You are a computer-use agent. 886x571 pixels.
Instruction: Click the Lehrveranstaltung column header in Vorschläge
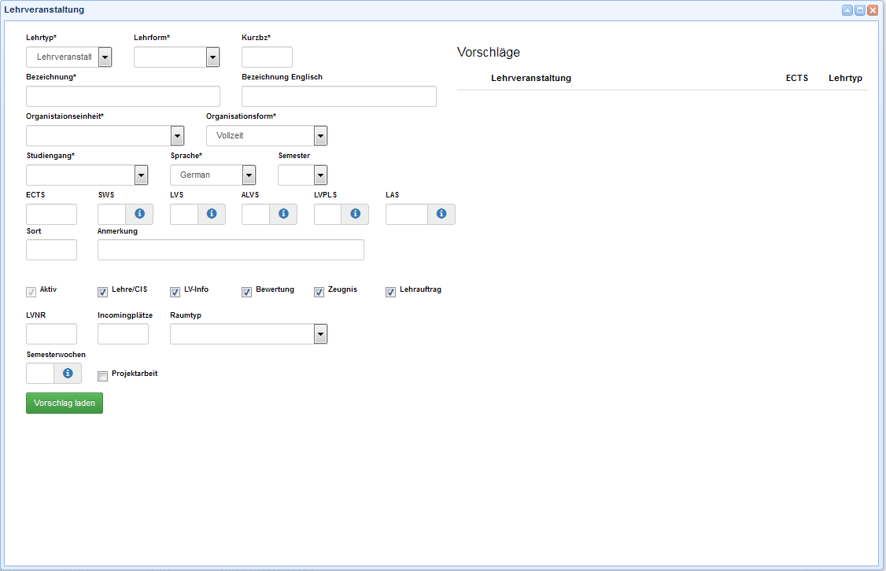coord(530,78)
